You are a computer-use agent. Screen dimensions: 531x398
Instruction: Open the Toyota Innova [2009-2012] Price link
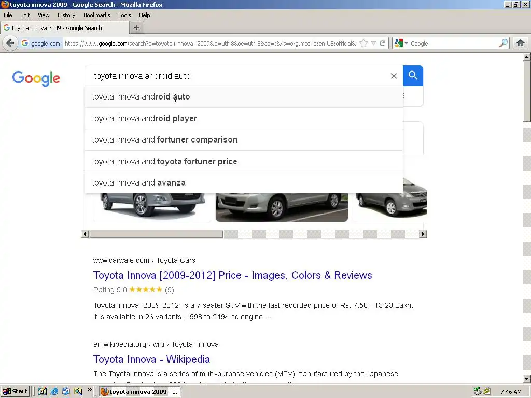click(x=233, y=275)
